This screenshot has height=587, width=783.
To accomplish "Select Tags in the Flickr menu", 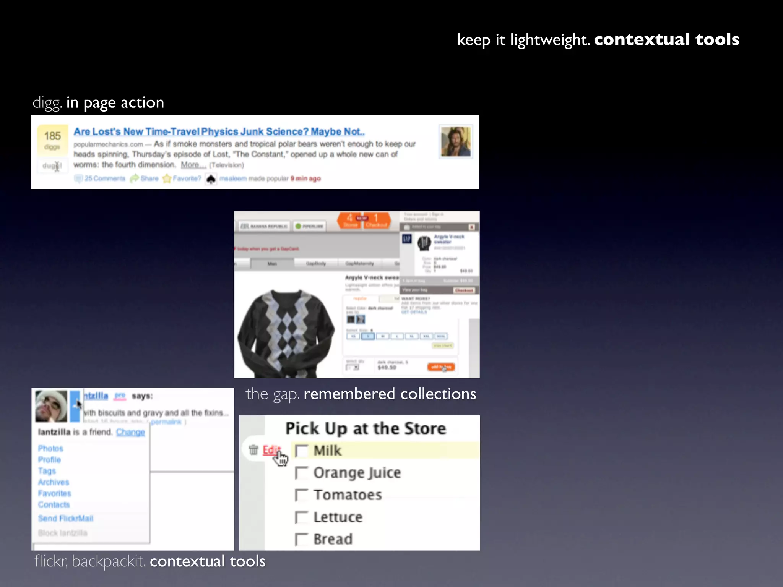I will point(47,471).
